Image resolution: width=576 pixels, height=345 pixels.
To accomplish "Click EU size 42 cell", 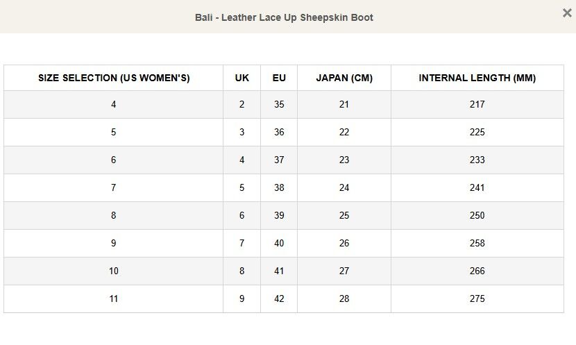I will click(x=279, y=299).
